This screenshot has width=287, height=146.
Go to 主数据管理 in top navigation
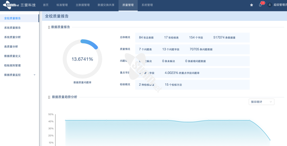point(82,5)
